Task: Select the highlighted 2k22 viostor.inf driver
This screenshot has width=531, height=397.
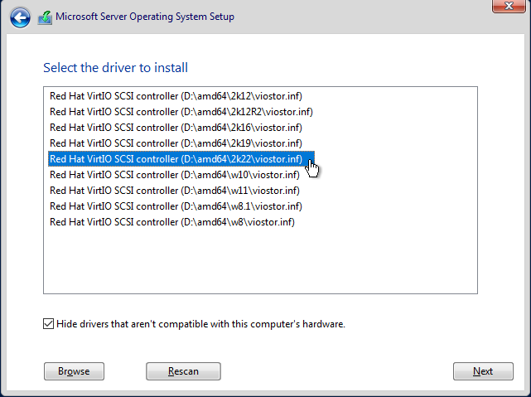Action: click(181, 159)
